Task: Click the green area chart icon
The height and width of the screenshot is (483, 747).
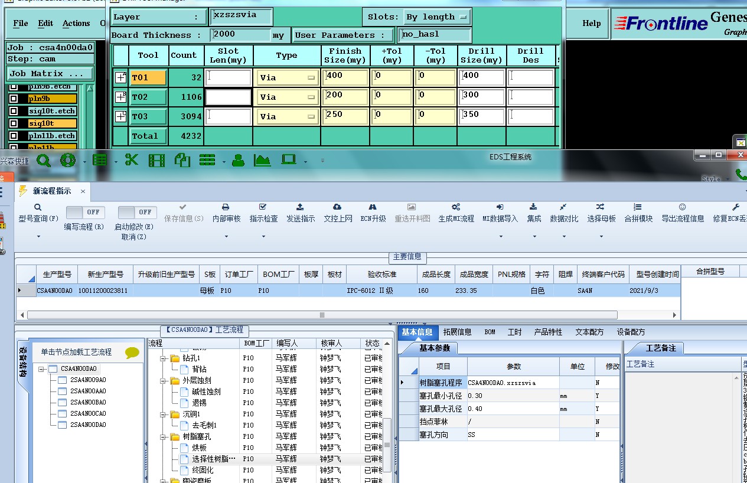Action: coord(262,160)
